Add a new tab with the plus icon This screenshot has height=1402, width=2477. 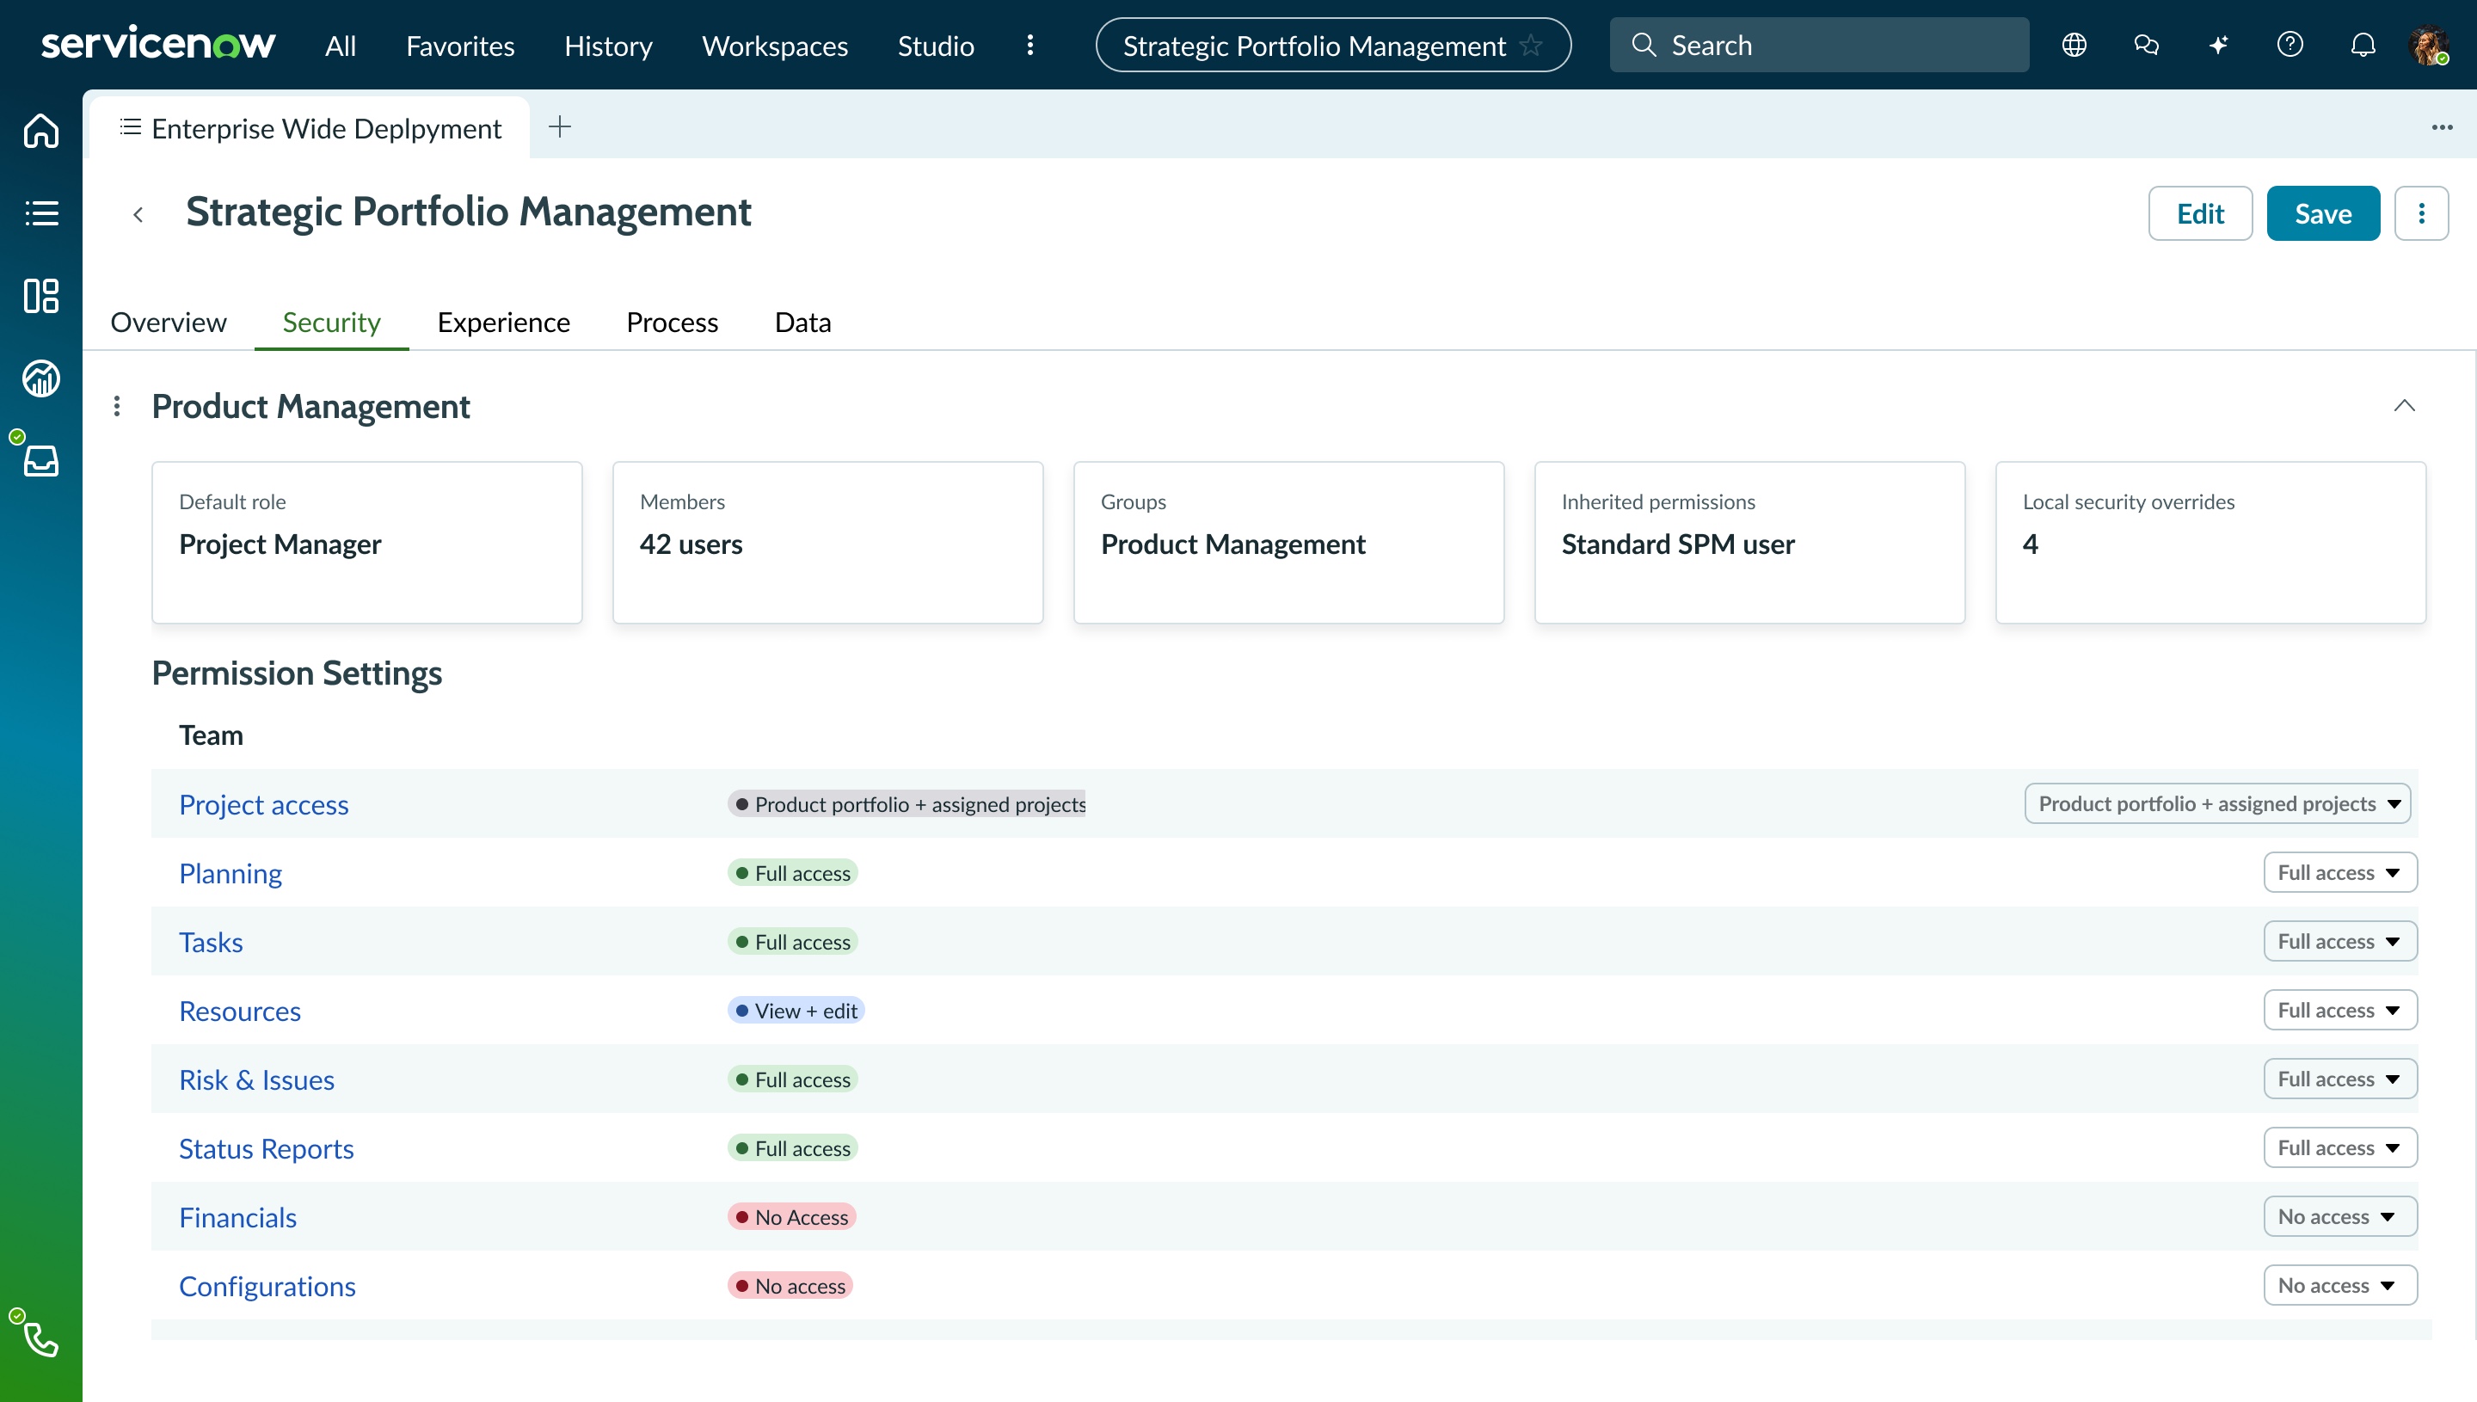click(559, 126)
